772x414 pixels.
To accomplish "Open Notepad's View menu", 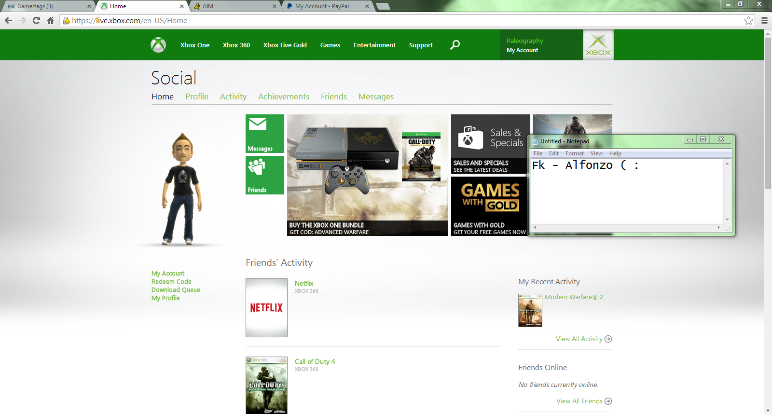I will 597,153.
